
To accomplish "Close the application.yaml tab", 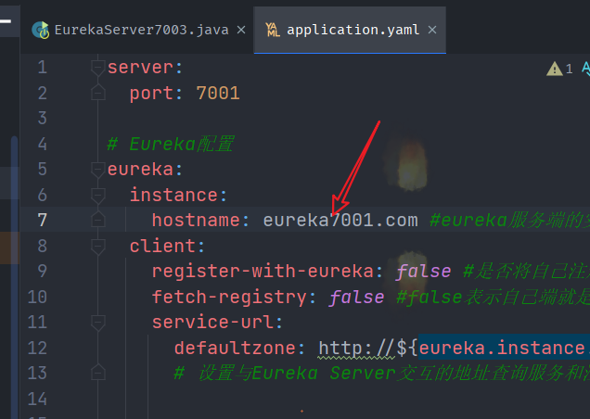I will point(432,29).
